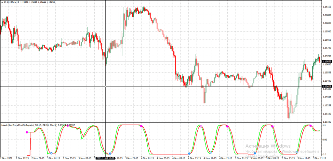Click the 1.15105 price scale label
The width and height of the screenshot is (333, 161).
coord(326,122)
